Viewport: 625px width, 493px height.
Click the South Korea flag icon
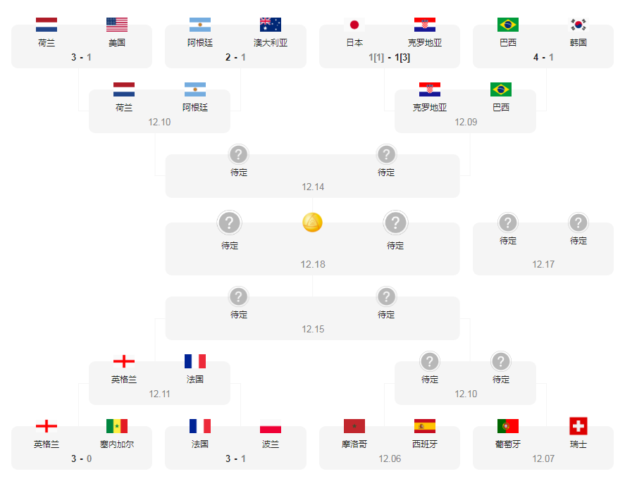(x=578, y=25)
